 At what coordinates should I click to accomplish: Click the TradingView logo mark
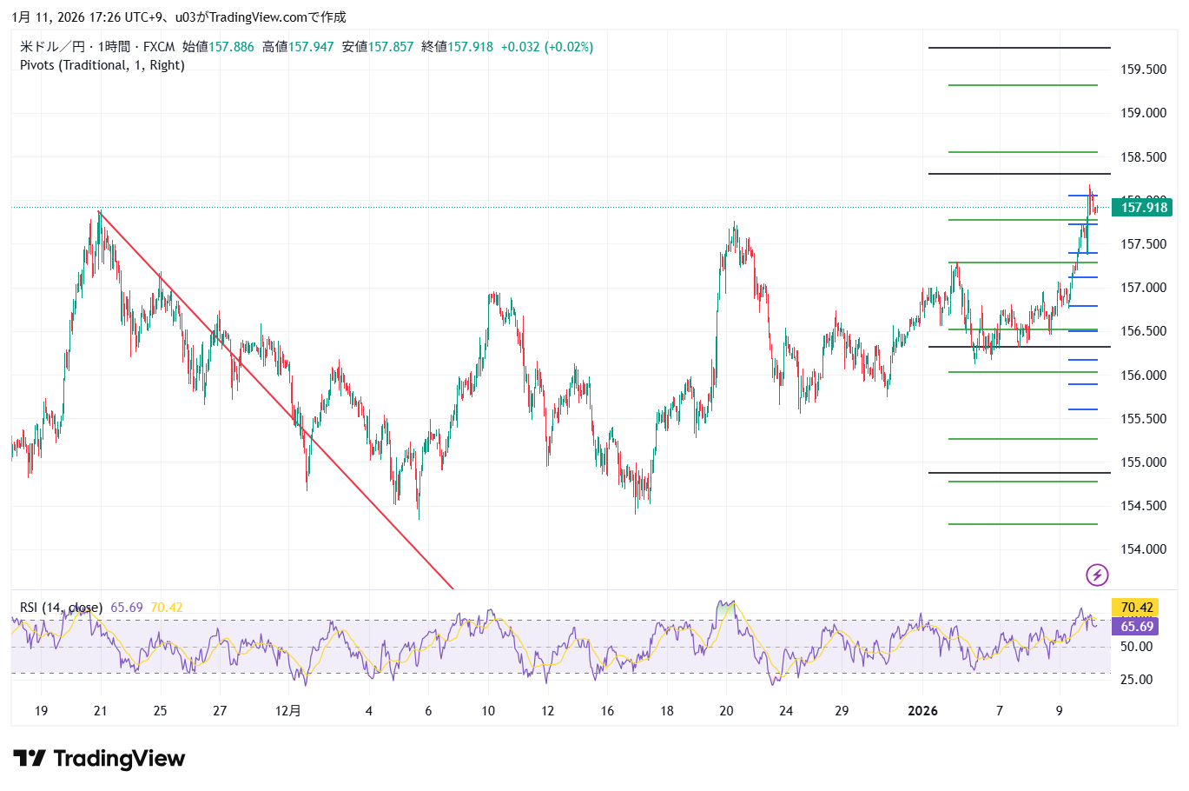coord(29,759)
